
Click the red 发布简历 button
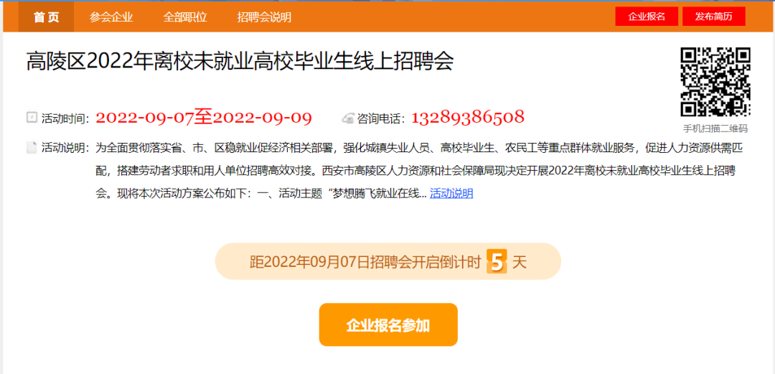pyautogui.click(x=714, y=17)
